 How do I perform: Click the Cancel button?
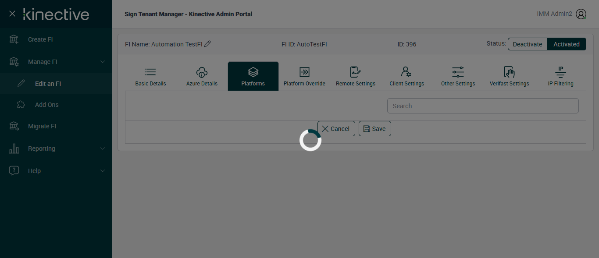(x=336, y=129)
